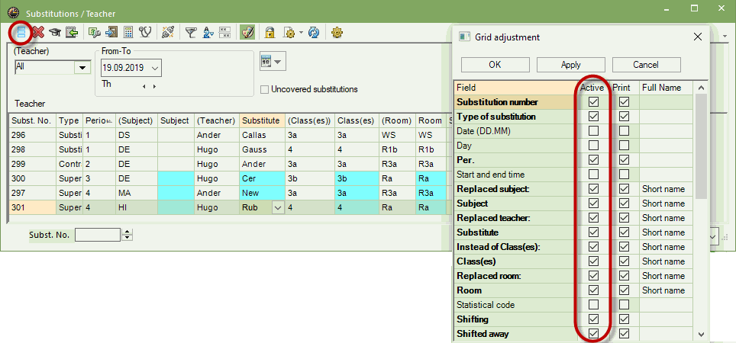Select the Shifted away field row

point(515,334)
